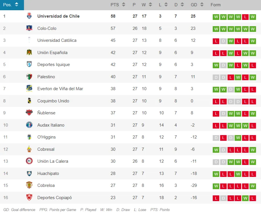Viewport: 261px width, 219px height.
Task: Click the Unión La Calera crest
Action: [x=29, y=161]
